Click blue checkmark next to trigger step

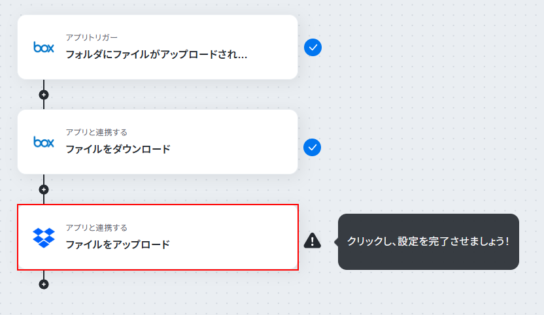click(313, 47)
